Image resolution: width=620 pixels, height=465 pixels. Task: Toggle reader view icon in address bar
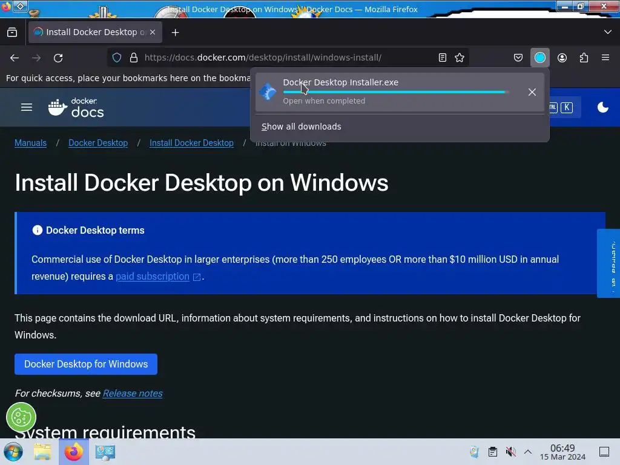443,58
